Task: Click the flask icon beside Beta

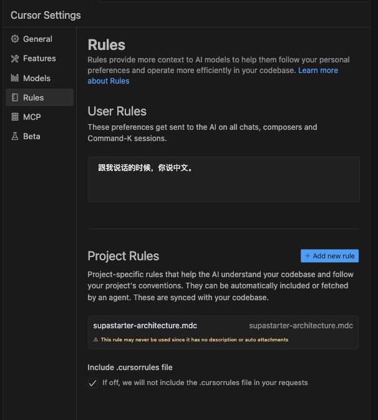Action: coord(15,136)
